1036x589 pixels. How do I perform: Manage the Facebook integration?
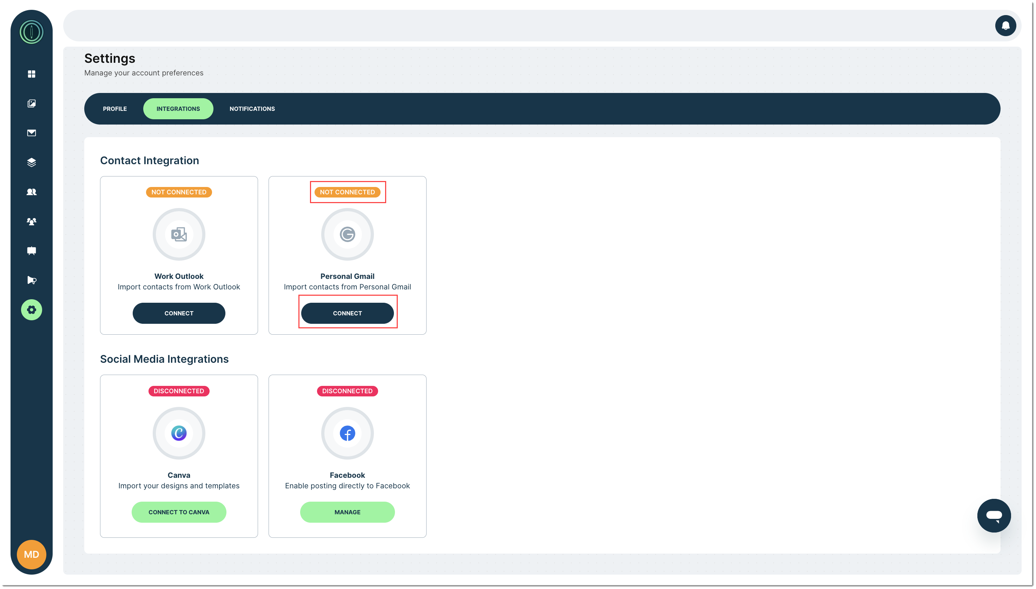(x=347, y=512)
